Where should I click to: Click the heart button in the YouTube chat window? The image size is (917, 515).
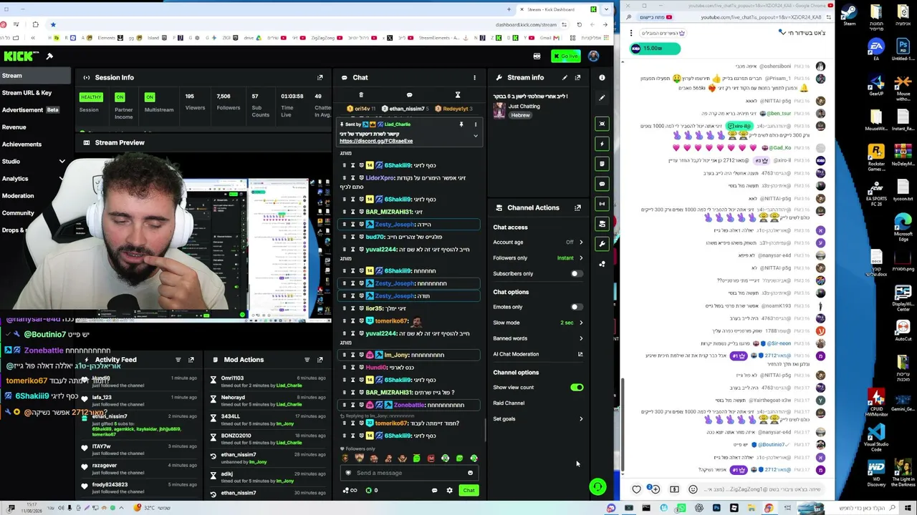[637, 489]
